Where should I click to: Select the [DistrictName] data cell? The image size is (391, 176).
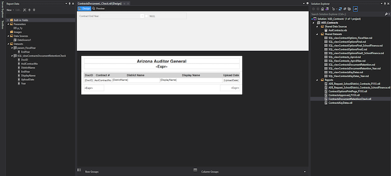pyautogui.click(x=135, y=80)
